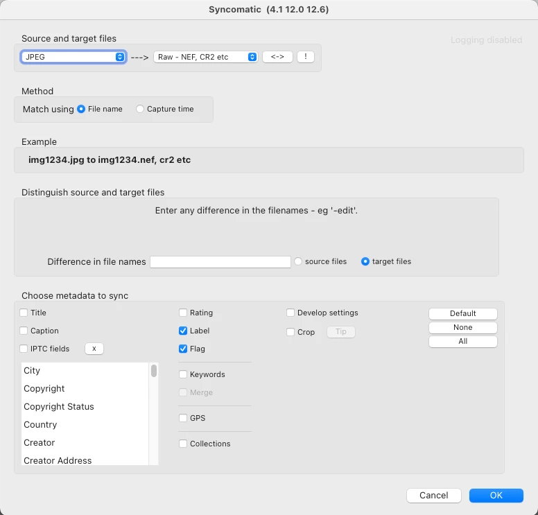Click the None metadata button
Viewport: 538px width, 515px height.
coord(462,327)
